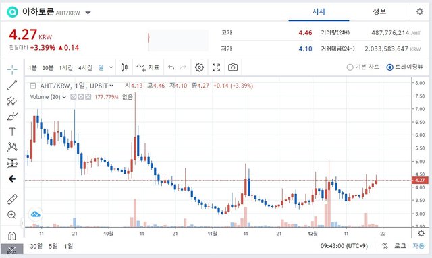Take a chart snapshot with camera icon
Image resolution: width=432 pixels, height=258 pixels.
233,67
